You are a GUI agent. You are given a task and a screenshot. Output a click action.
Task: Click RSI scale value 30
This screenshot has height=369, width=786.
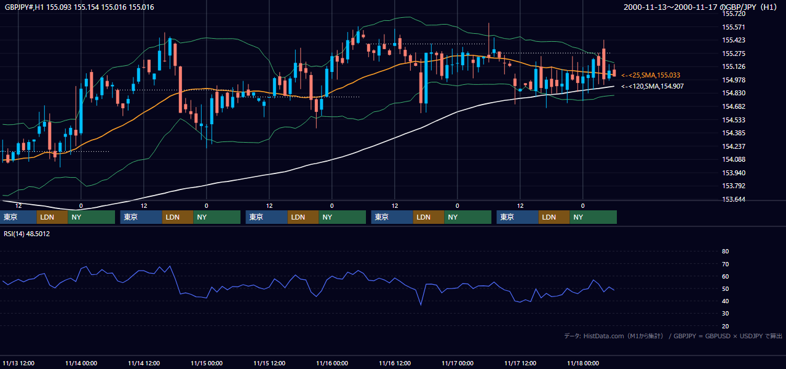pos(725,314)
